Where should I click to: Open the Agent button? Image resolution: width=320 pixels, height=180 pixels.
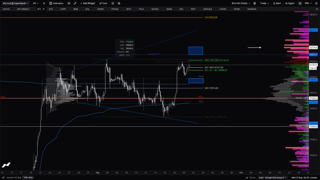coord(290,3)
